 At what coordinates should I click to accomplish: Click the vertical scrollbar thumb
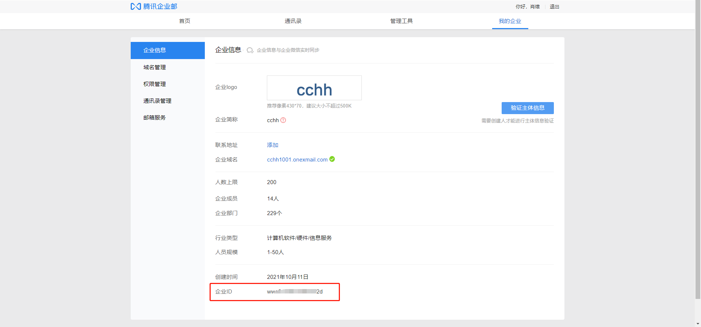pyautogui.click(x=698, y=149)
